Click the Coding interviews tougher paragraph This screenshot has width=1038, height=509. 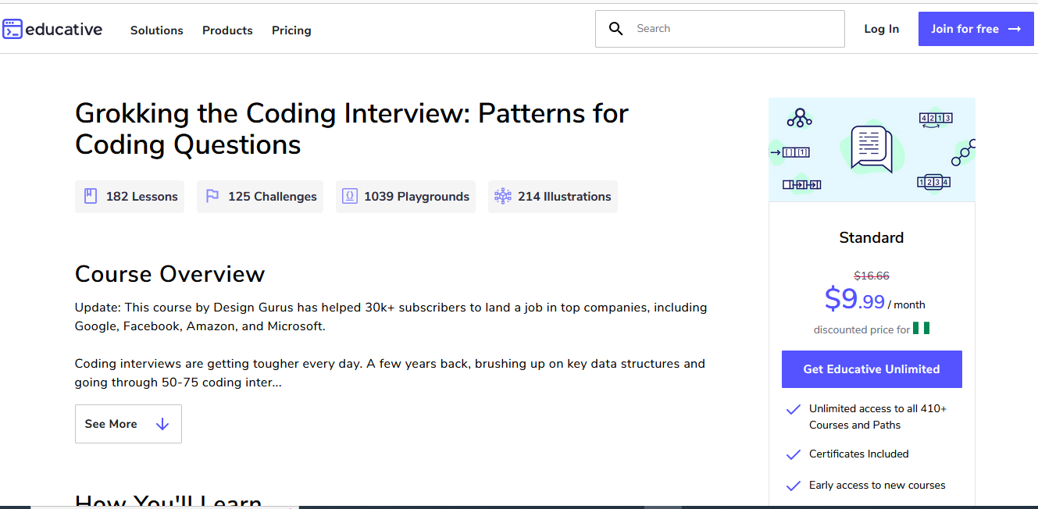pos(391,373)
